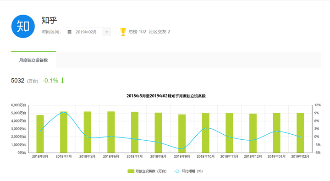Click the 2018年6月 green bar
Screen dimensions: 330x181
pos(111,132)
